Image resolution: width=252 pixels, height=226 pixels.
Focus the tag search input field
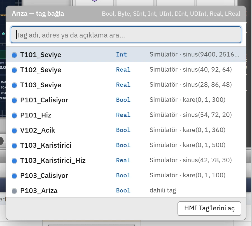click(126, 35)
